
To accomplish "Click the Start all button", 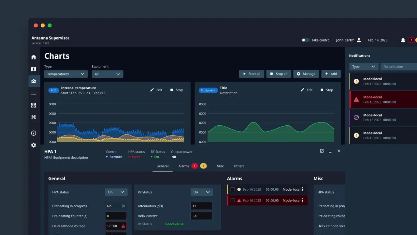I will click(x=251, y=74).
